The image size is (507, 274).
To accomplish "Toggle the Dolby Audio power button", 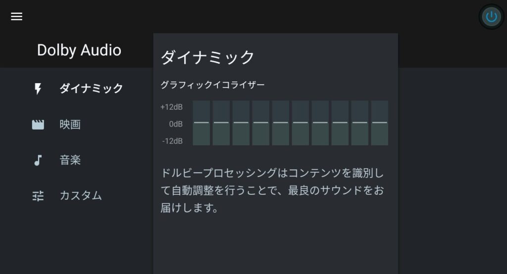I will [491, 17].
